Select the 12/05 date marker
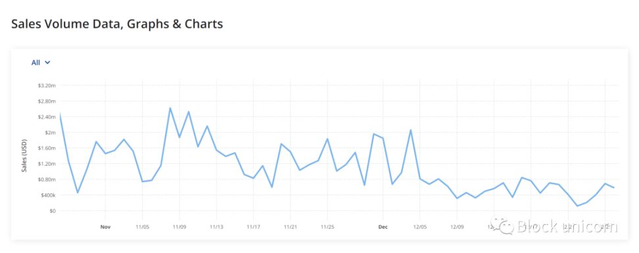The width and height of the screenshot is (639, 253). coord(419,227)
